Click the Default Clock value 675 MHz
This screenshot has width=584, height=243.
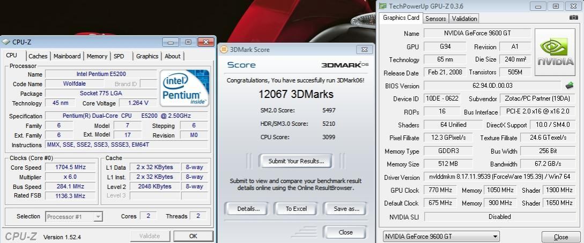440,203
